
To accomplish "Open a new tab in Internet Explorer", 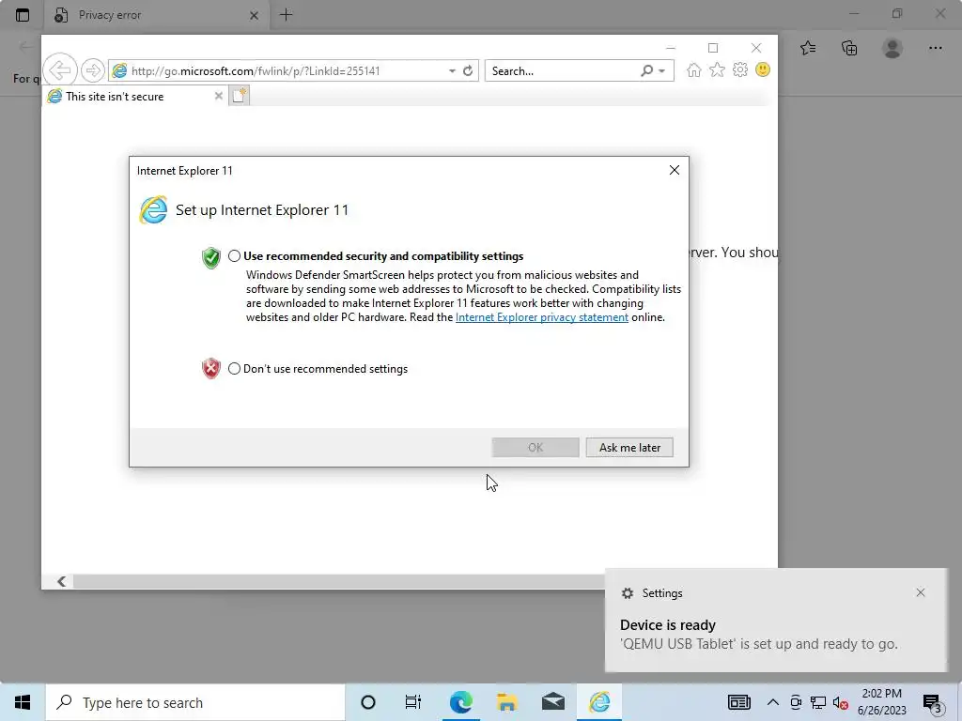I will coord(240,96).
